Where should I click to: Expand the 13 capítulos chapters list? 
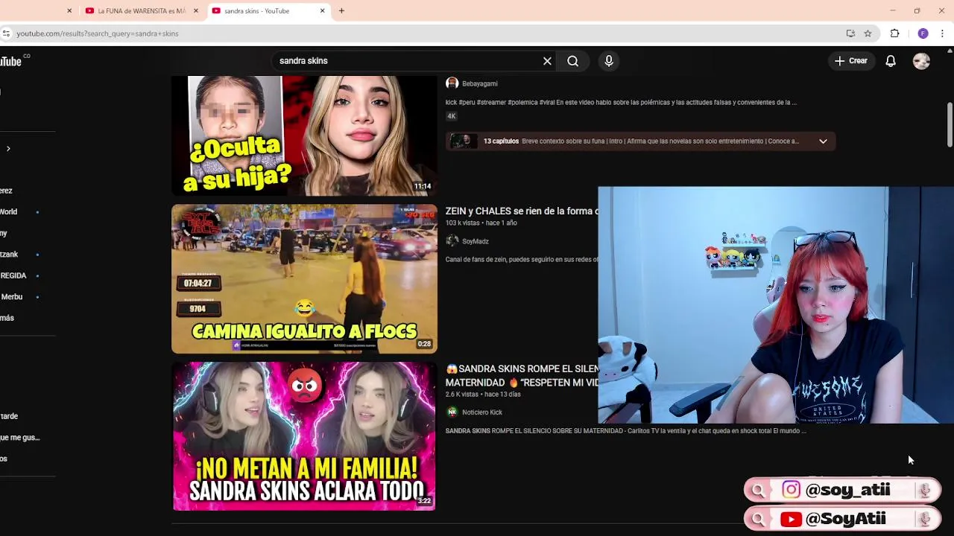point(823,141)
